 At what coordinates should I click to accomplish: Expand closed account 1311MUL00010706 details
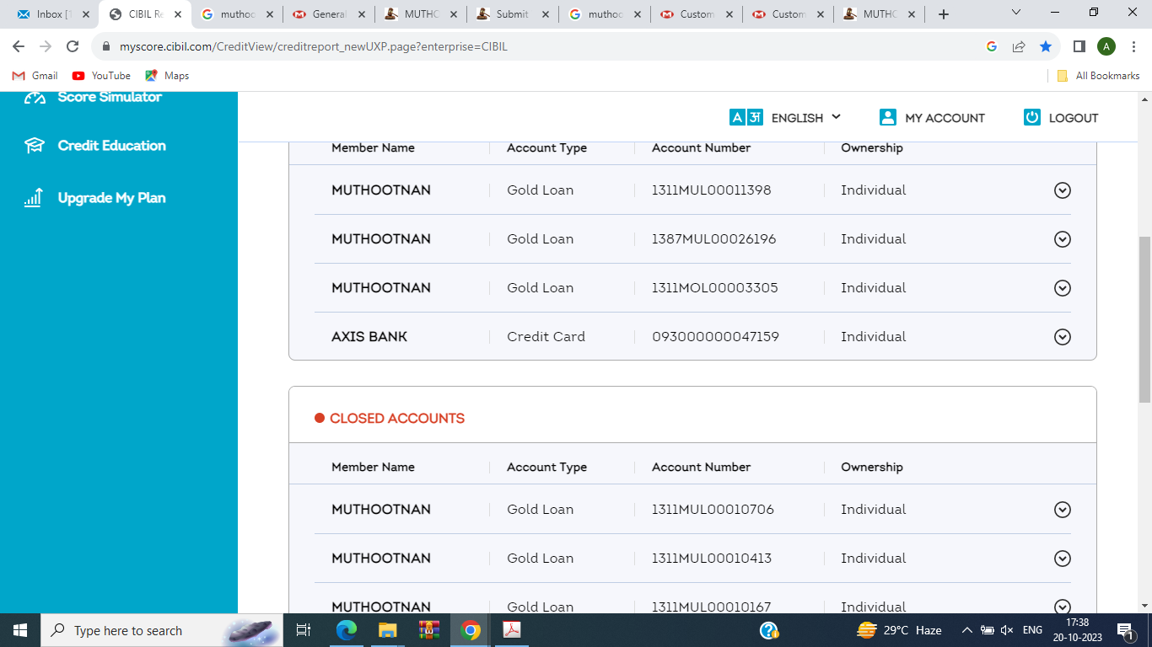tap(1063, 510)
